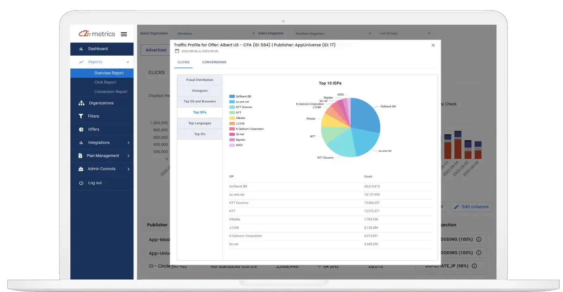Click the Plan Management document icon

(x=80, y=155)
